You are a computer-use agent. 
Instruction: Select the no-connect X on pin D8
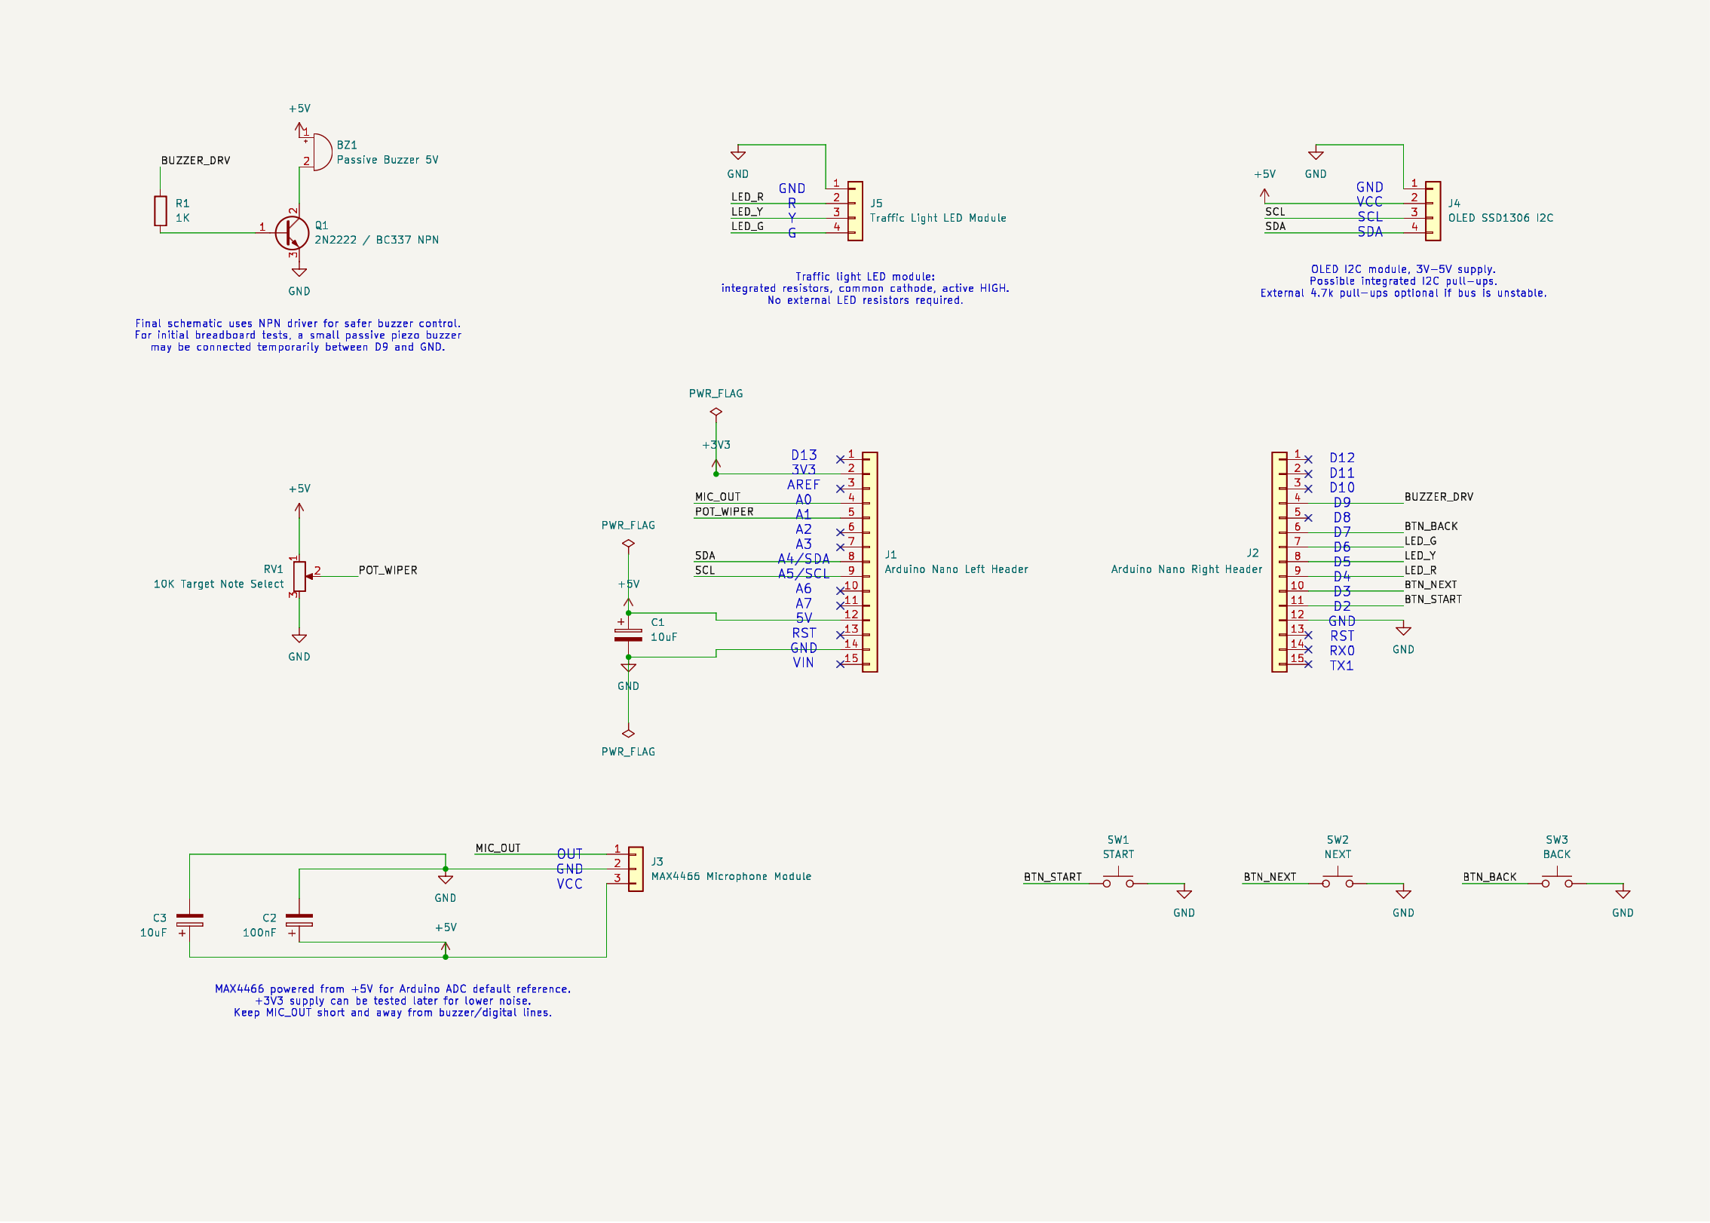(1309, 518)
